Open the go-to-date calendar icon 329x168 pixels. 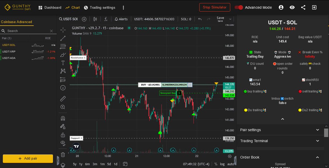125,164
